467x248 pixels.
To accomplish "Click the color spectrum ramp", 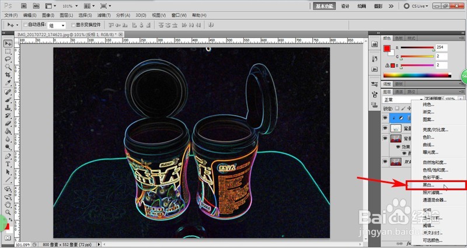I will [x=417, y=75].
